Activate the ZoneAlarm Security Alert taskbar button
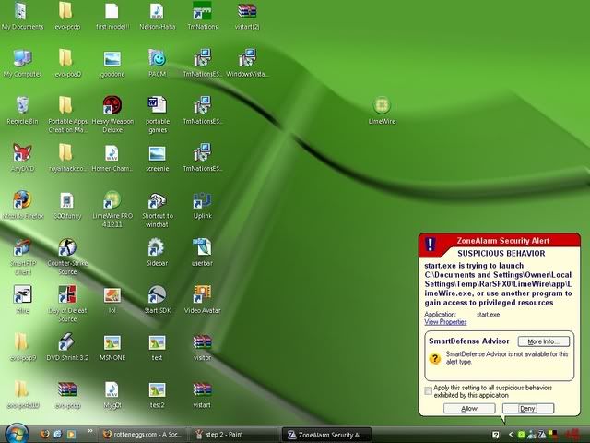 coord(326,435)
